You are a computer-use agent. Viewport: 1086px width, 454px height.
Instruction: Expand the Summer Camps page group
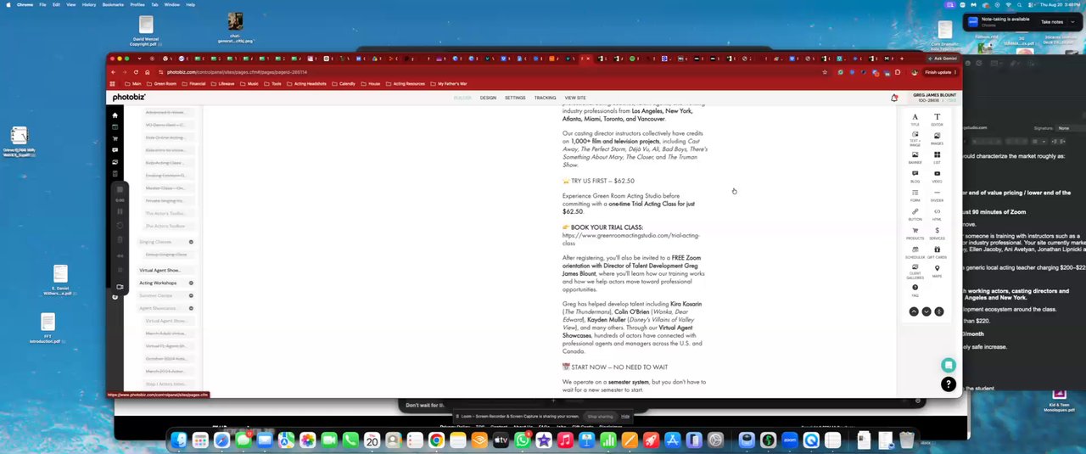pyautogui.click(x=191, y=295)
